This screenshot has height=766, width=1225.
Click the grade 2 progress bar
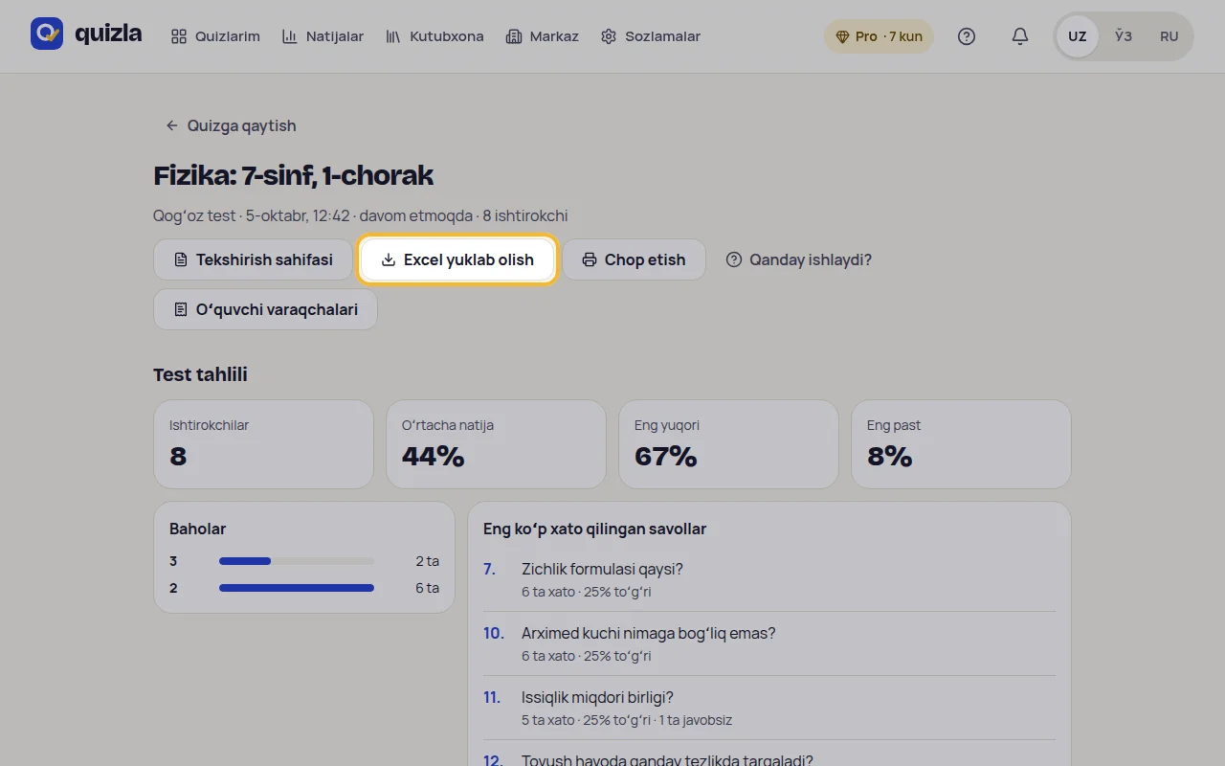pyautogui.click(x=297, y=588)
